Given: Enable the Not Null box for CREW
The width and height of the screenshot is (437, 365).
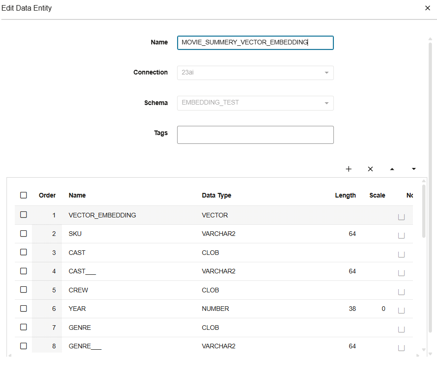Looking at the screenshot, I should (x=401, y=292).
